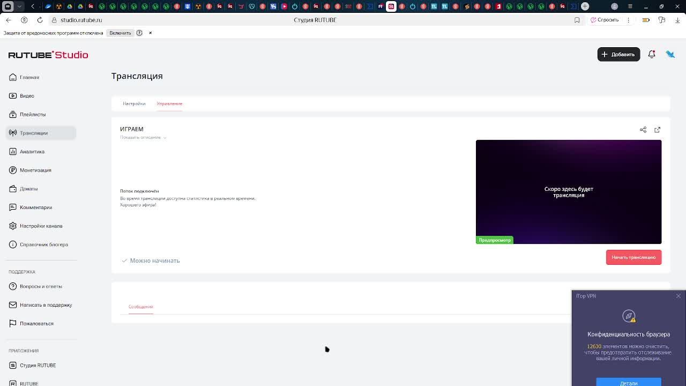Click the browser back arrow

pos(9,20)
